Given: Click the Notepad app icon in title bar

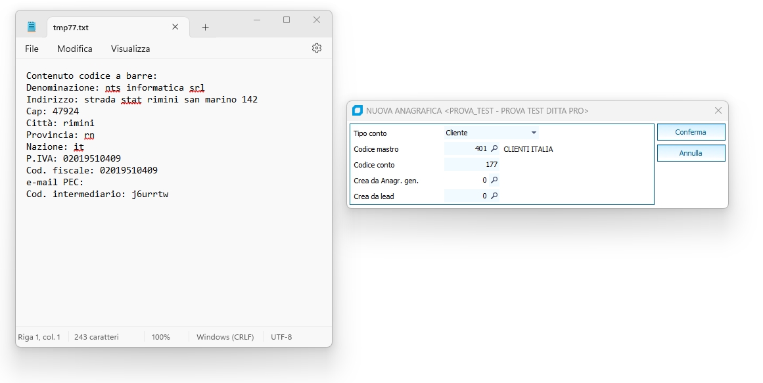Looking at the screenshot, I should tap(32, 27).
